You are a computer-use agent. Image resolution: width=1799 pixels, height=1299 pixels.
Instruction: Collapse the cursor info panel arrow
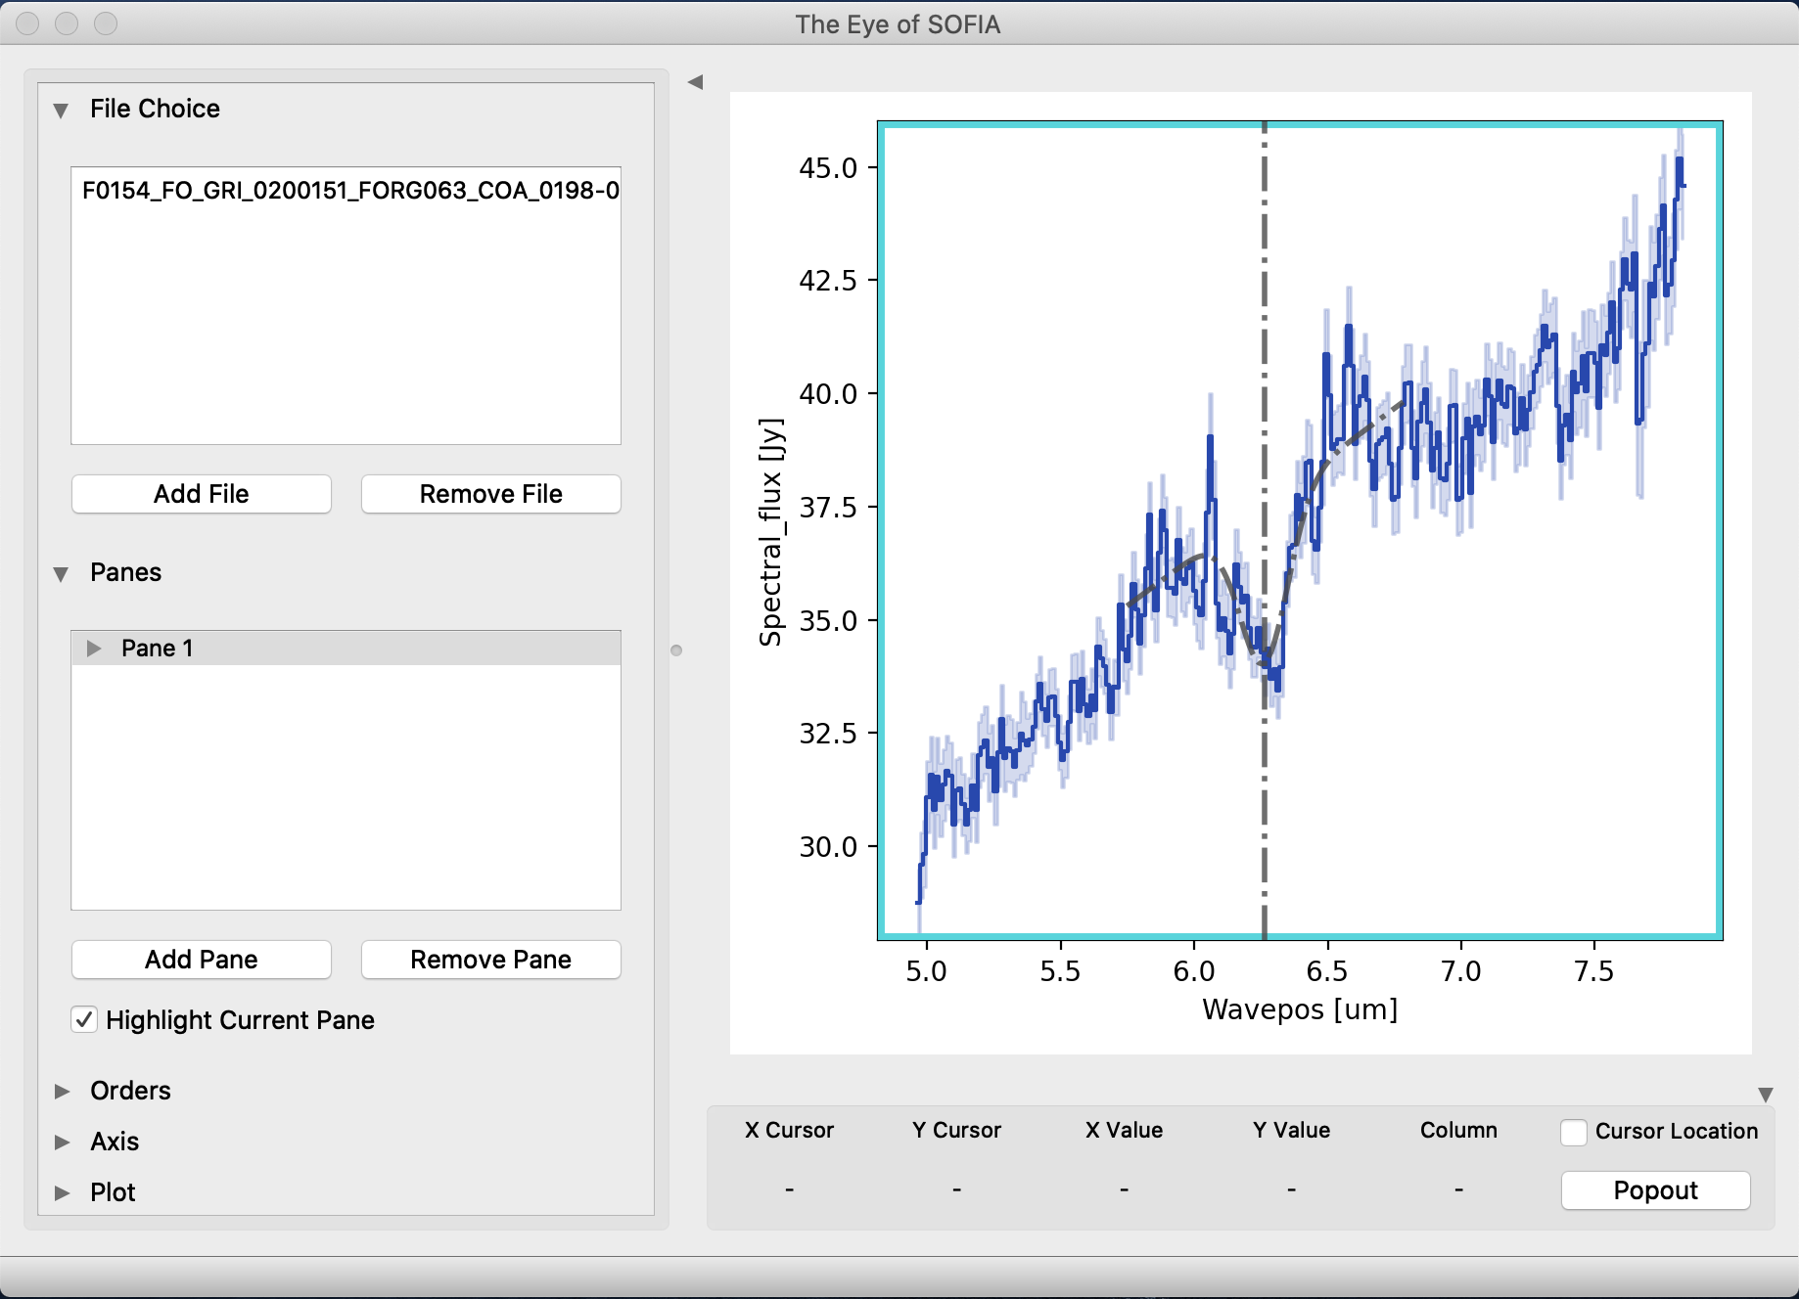[1765, 1095]
